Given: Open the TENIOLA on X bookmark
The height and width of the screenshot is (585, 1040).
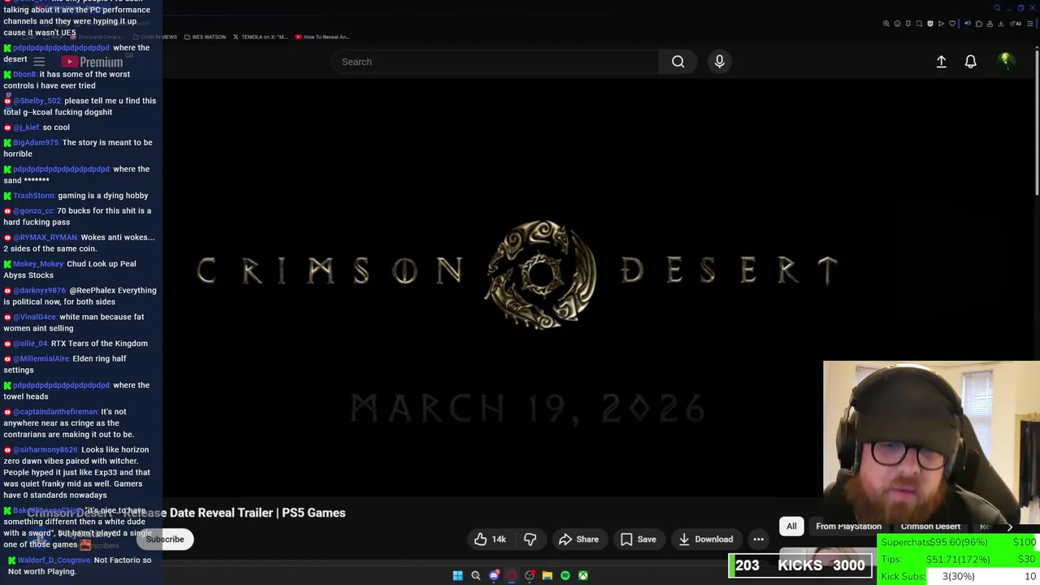Looking at the screenshot, I should tap(260, 37).
